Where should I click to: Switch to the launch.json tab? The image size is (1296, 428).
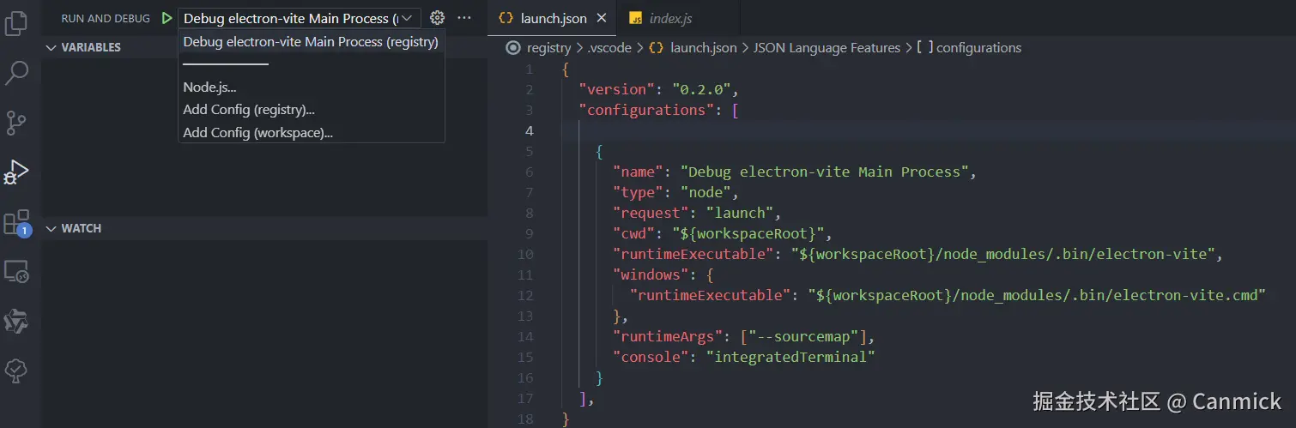(x=554, y=18)
